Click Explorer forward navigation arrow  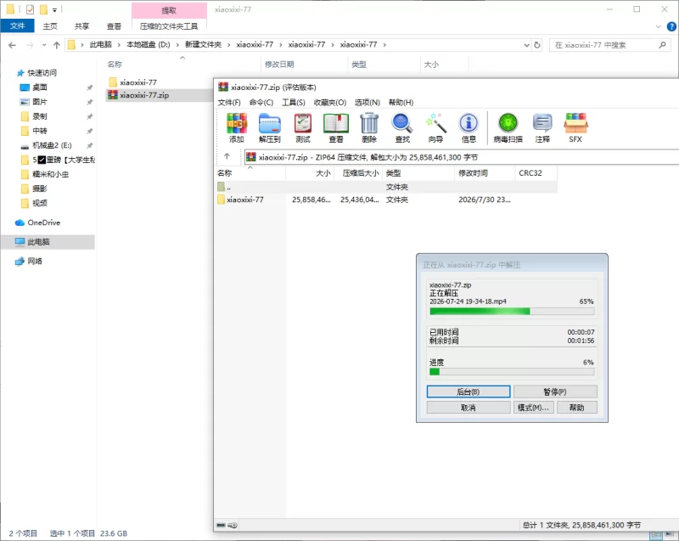30,45
